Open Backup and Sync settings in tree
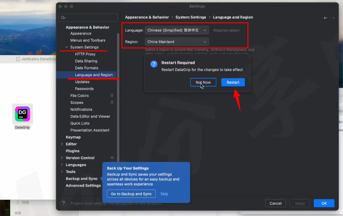This screenshot has width=343, height=216. click(x=81, y=179)
